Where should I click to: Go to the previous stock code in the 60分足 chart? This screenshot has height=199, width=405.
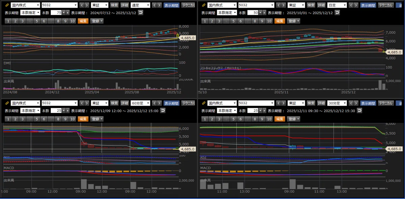click(x=82, y=103)
